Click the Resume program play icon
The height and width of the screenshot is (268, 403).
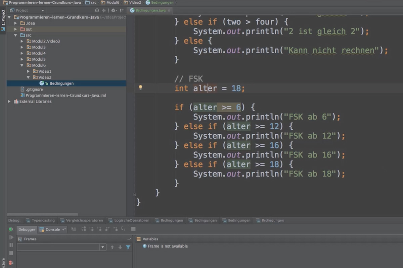point(11,238)
